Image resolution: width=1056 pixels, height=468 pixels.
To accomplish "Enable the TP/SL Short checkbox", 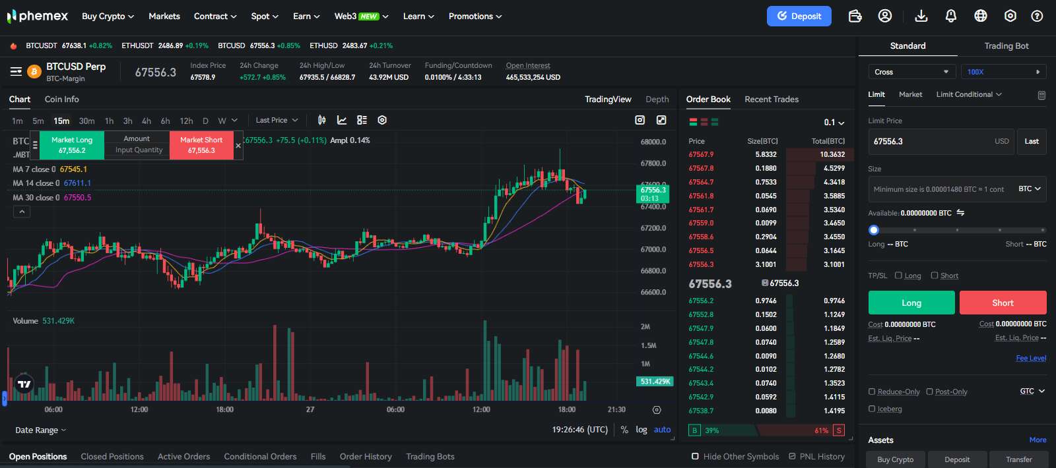I will pos(935,276).
